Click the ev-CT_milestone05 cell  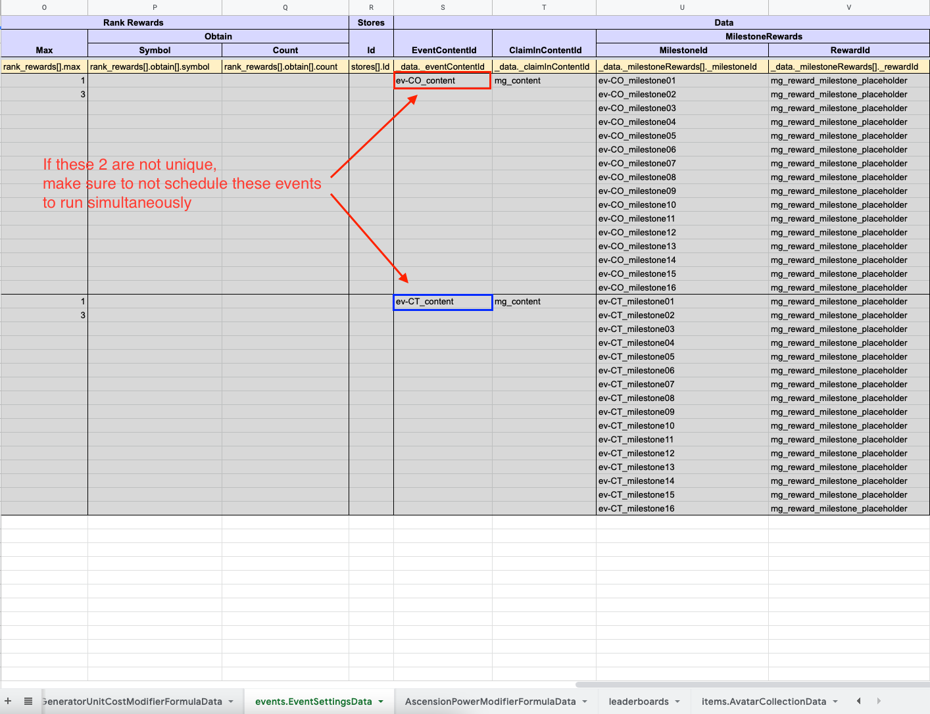click(x=682, y=356)
